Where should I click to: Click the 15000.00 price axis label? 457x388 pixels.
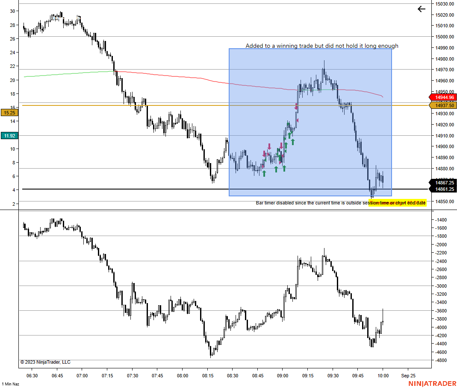(445, 37)
